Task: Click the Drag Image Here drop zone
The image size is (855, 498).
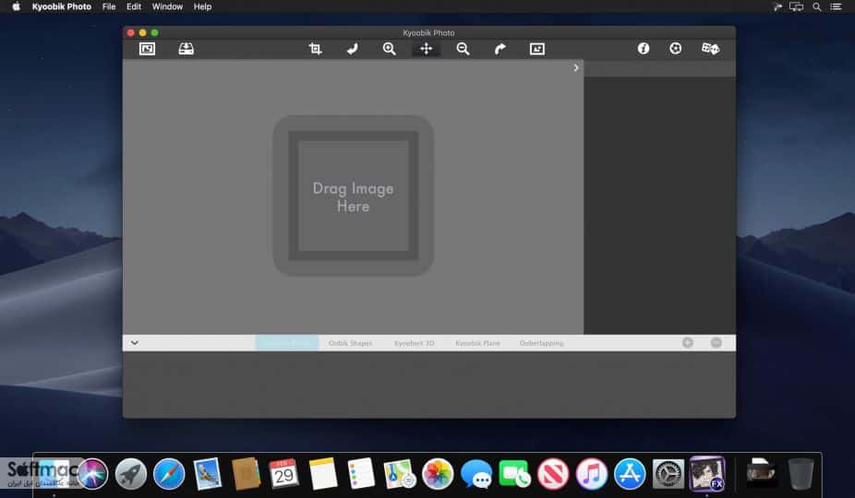Action: [x=354, y=196]
